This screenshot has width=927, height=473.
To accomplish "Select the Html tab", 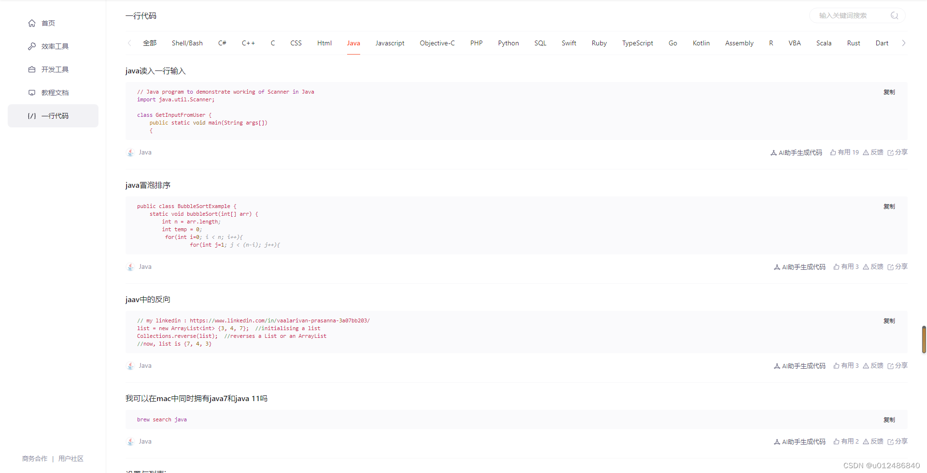I will point(324,43).
